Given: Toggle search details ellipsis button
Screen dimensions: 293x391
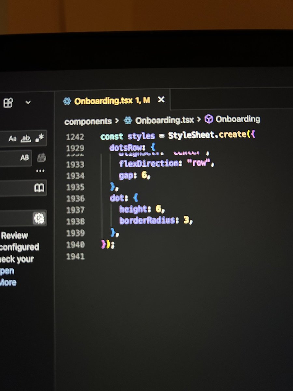Looking at the screenshot, I should [x=40, y=171].
